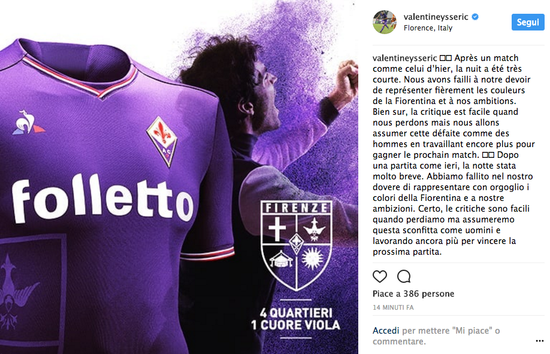The width and height of the screenshot is (550, 354).
Task: Click the 4 QUARTIERI 1 CUORE VIOLA slogan
Action: click(296, 319)
